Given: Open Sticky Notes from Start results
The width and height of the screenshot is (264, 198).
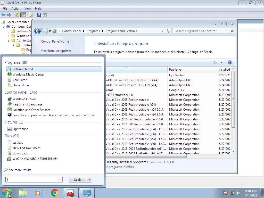Looking at the screenshot, I should coord(21,85).
